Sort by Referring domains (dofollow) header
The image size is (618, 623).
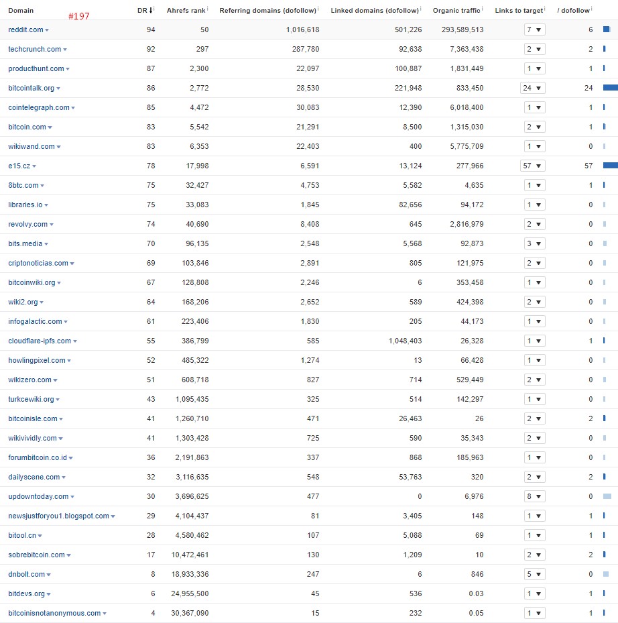pyautogui.click(x=267, y=11)
